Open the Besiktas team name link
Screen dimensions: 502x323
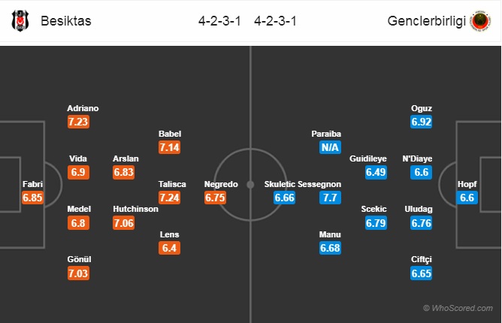[x=66, y=21]
